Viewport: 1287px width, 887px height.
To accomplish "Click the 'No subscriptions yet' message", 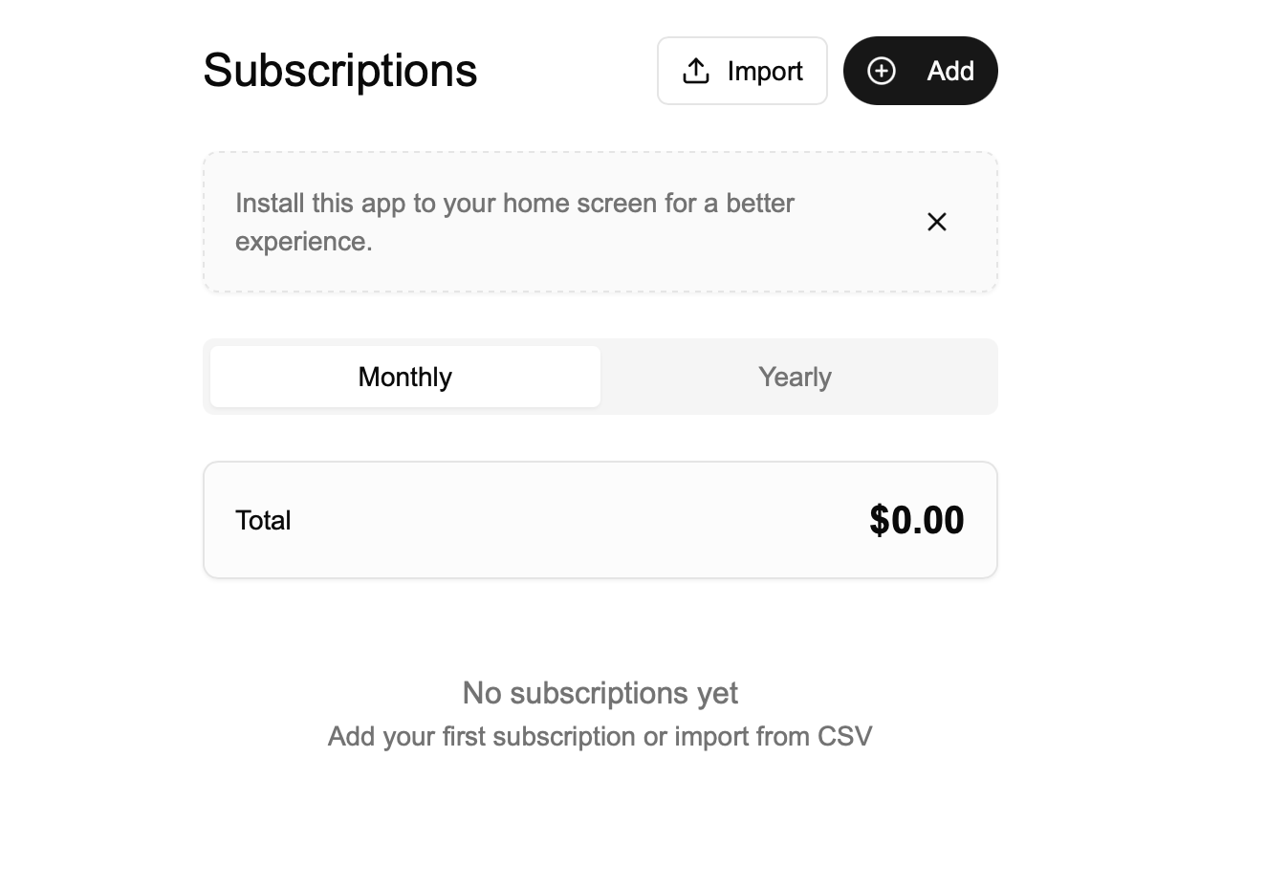I will 600,692.
